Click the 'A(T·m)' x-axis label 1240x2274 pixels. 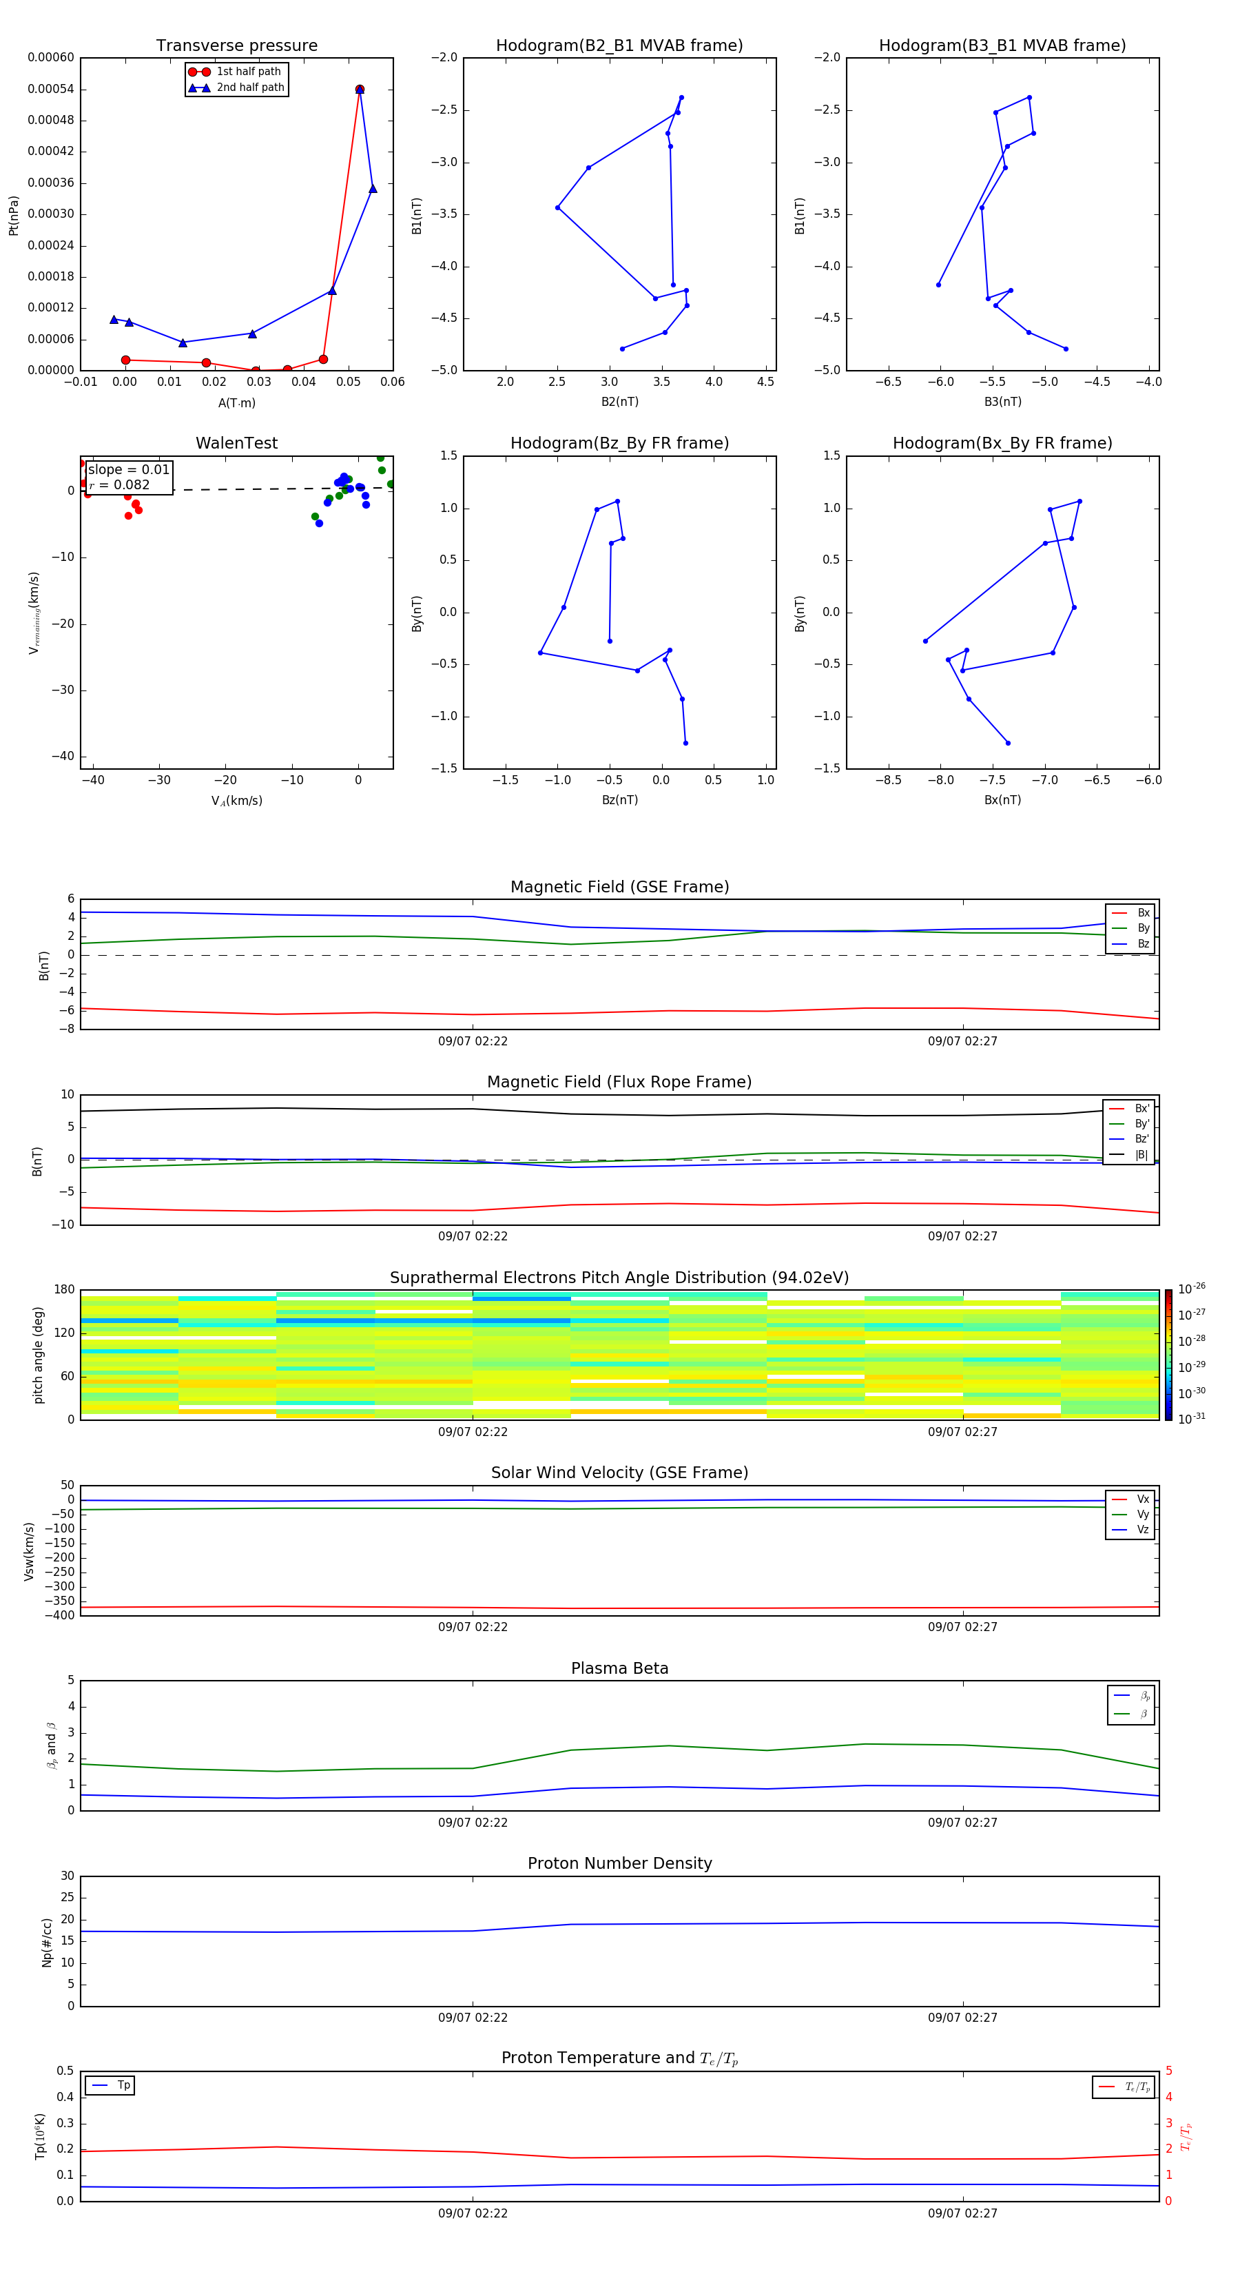click(236, 403)
